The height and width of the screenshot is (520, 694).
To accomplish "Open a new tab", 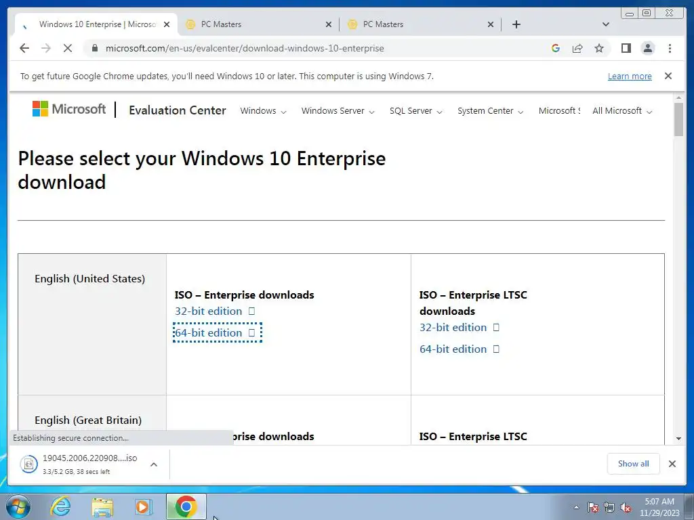I will coord(516,24).
